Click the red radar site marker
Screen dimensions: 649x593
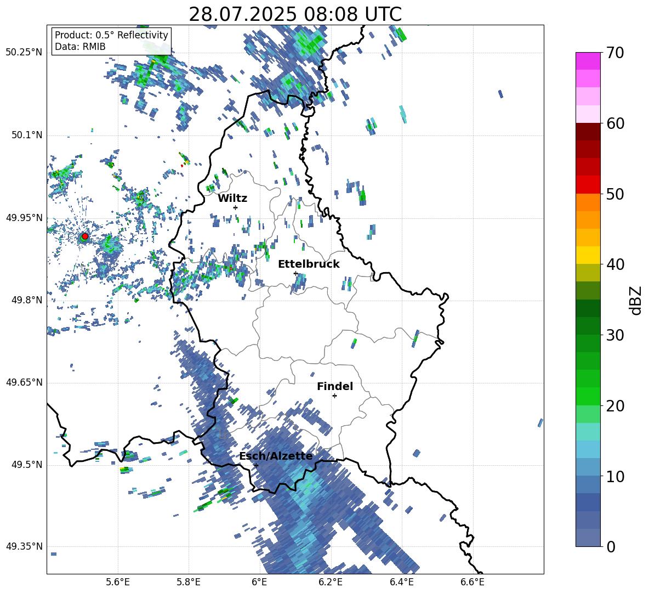click(x=85, y=236)
